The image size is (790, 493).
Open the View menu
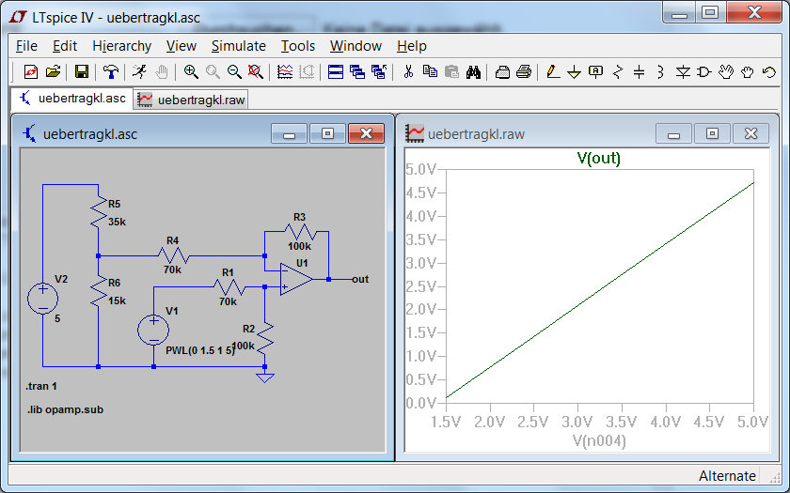coord(182,46)
